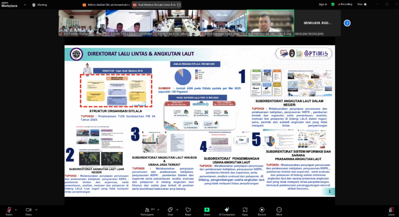399x217 pixels.
Task: Click 'Subdirektorat Angkutan Laut Dalam Negeri' heading
Action: coord(289,103)
